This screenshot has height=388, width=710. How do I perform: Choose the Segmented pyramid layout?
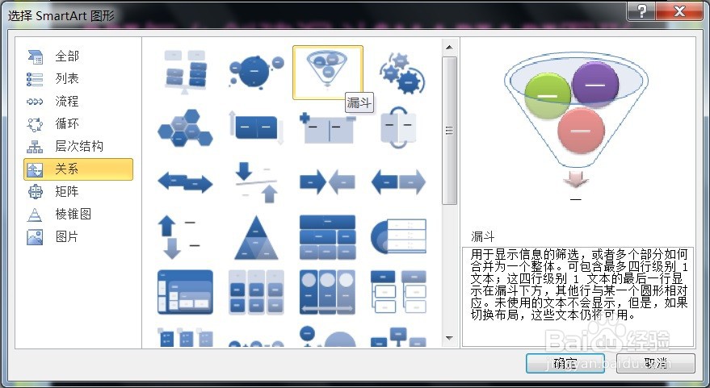click(256, 237)
